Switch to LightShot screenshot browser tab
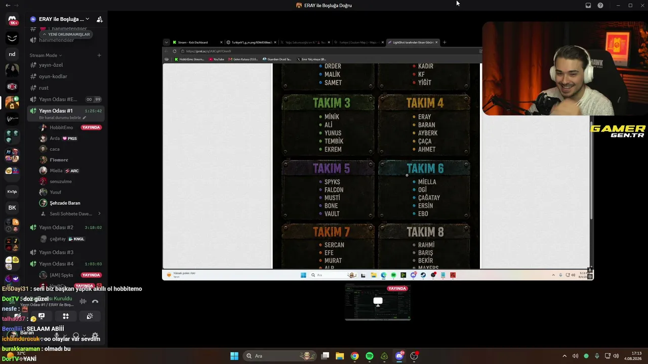Viewport: 648px width, 364px height. click(x=412, y=42)
